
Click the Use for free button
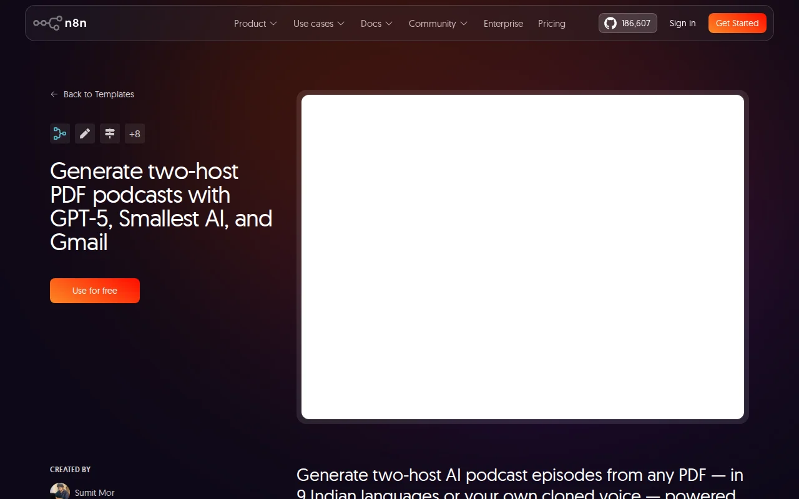pyautogui.click(x=95, y=291)
